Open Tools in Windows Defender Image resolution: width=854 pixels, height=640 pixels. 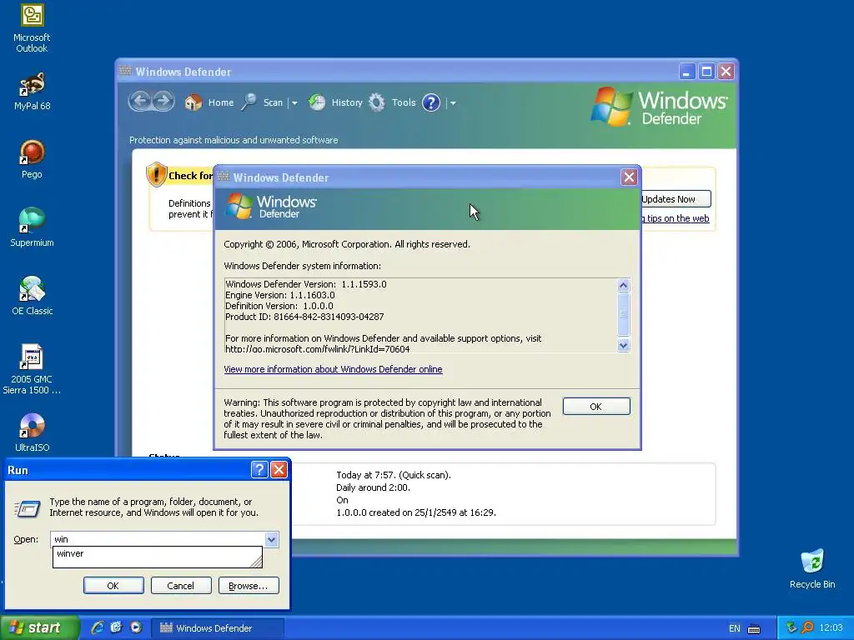click(392, 102)
